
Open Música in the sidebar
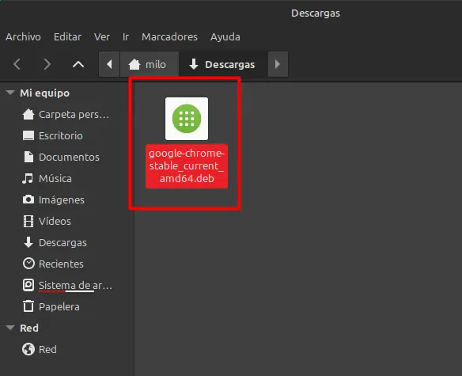pyautogui.click(x=55, y=178)
